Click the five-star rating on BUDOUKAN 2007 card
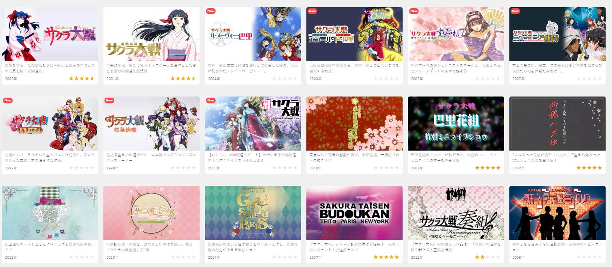 pyautogui.click(x=386, y=257)
